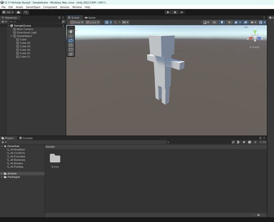The width and height of the screenshot is (274, 222).
Task: Click the Play button
Action: pos(168,12)
